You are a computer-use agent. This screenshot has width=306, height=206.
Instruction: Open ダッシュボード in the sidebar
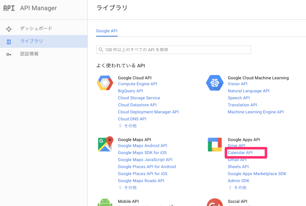click(x=36, y=28)
